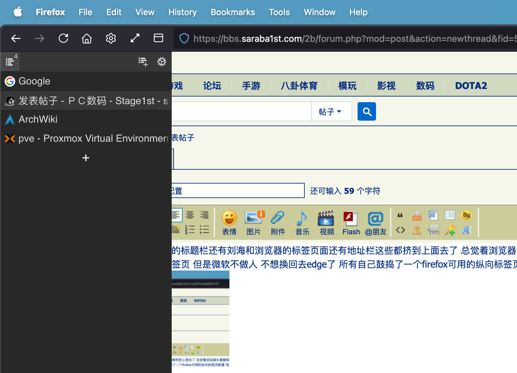
Task: Right-align text in the editor
Action: coord(204,215)
